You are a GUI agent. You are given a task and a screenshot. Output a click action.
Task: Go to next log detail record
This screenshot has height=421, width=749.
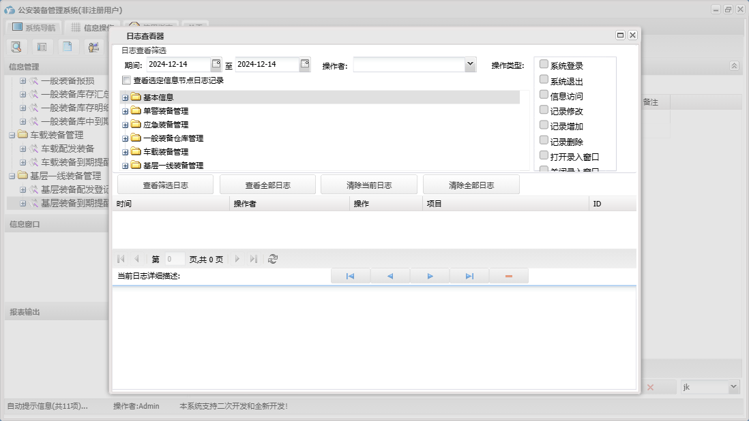pyautogui.click(x=430, y=276)
